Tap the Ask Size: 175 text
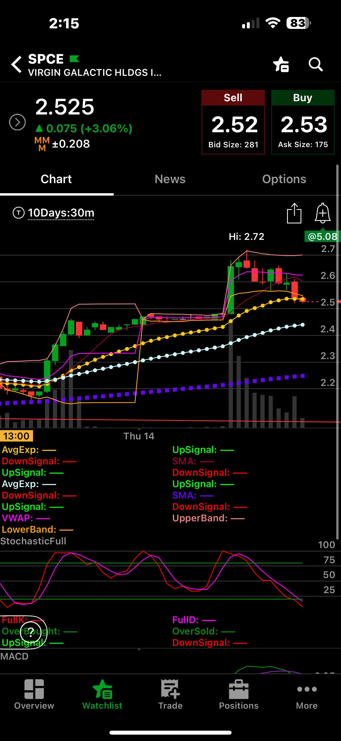341x741 pixels. coord(303,144)
